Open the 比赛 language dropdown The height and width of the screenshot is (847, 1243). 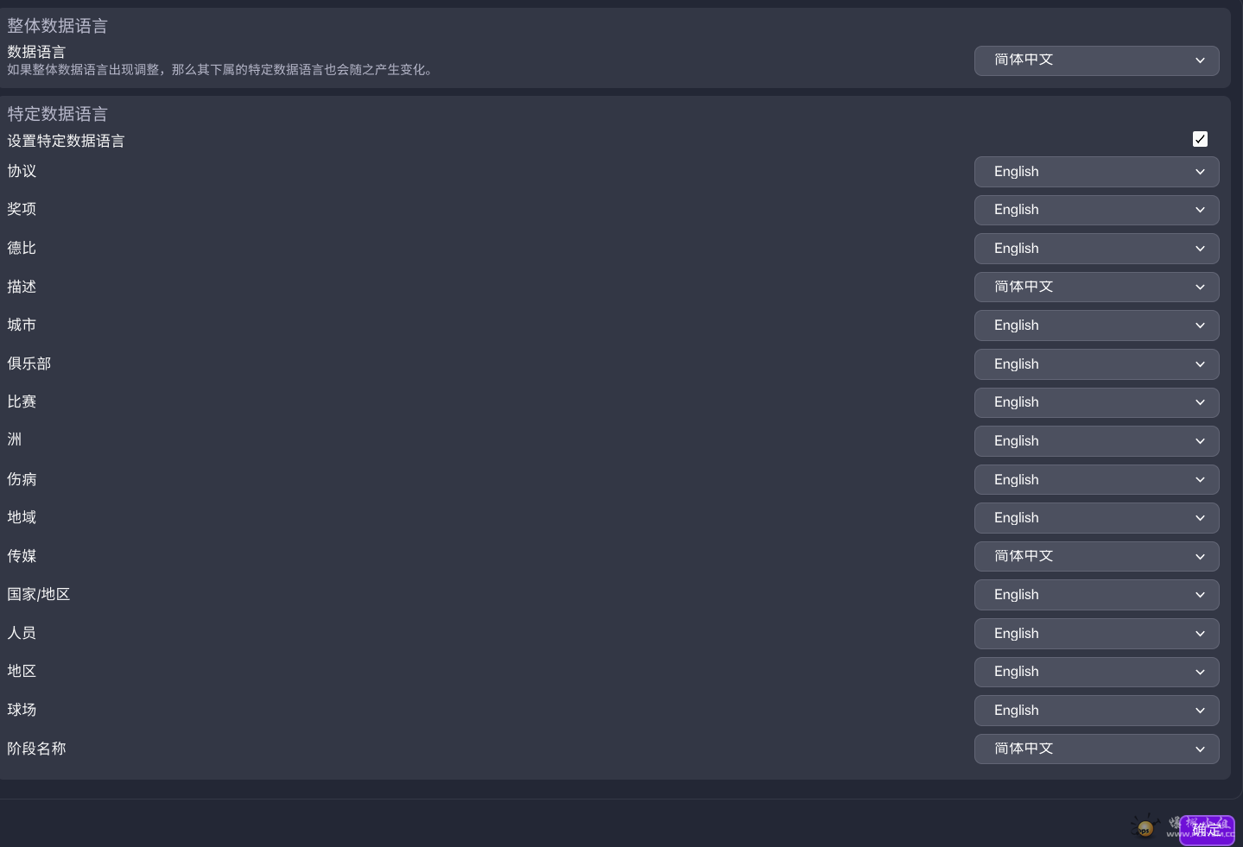coord(1096,402)
